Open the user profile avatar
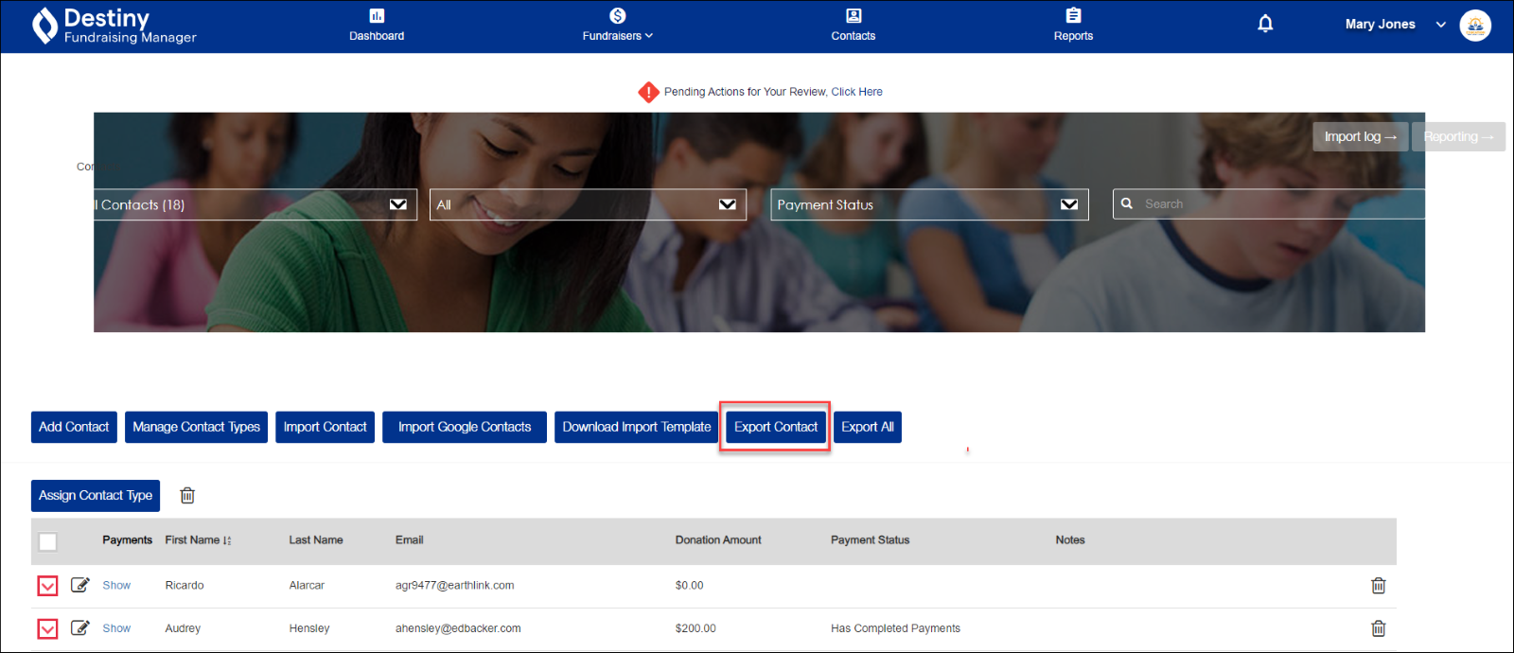The image size is (1514, 653). coord(1475,26)
